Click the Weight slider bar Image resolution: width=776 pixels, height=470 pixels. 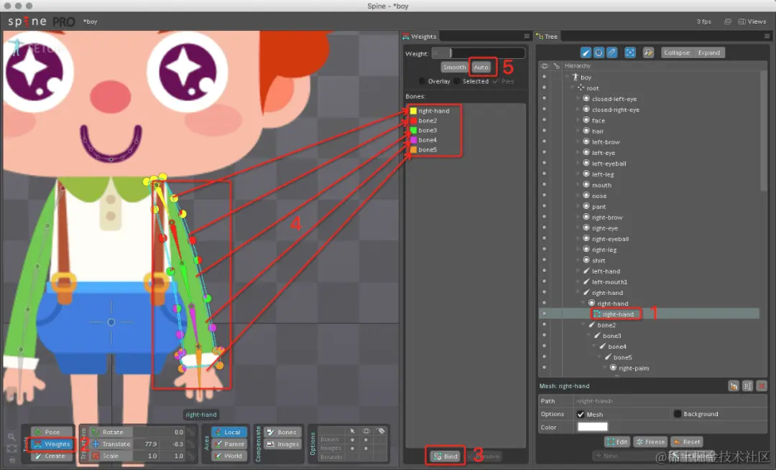click(x=478, y=53)
